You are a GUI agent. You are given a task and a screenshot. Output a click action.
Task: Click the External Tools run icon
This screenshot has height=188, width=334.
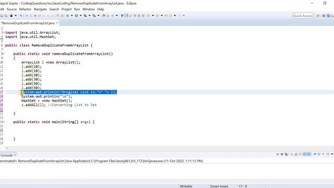click(94, 16)
